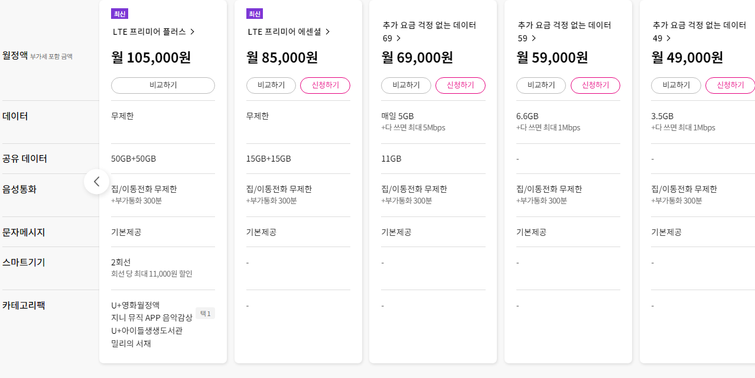Open the 데이터 59 plan chevron arrow

pos(534,38)
